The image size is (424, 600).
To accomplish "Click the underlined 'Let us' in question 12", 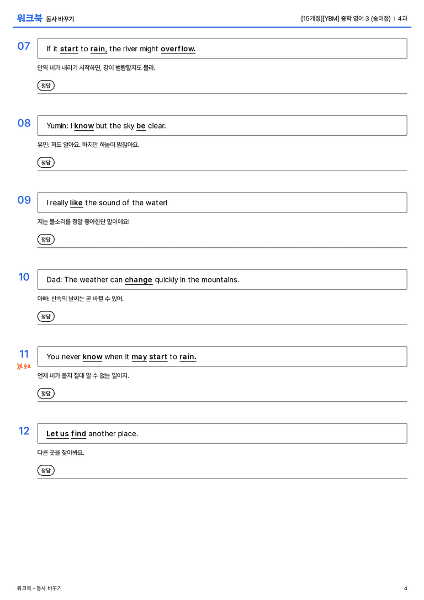I will 57,433.
